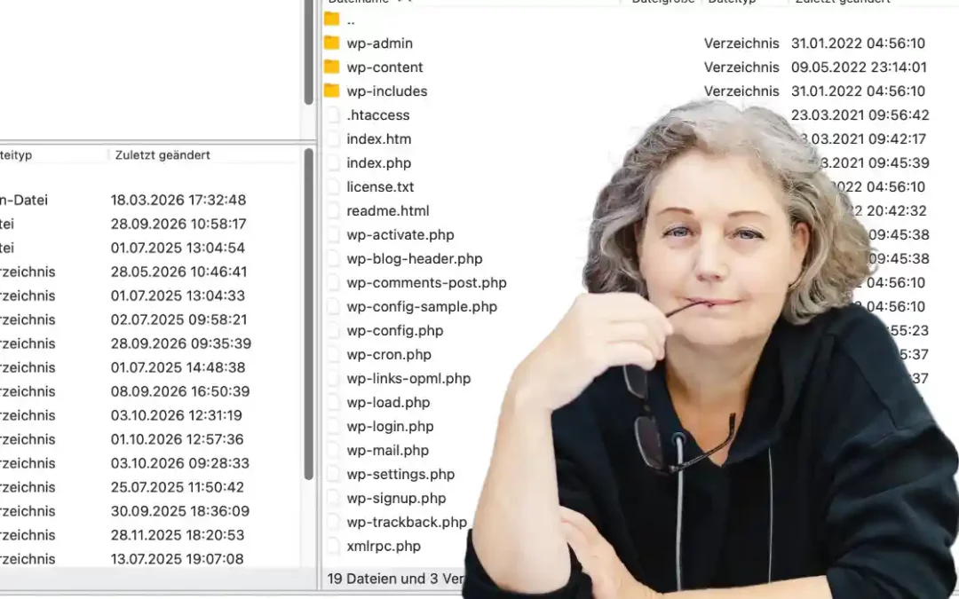The image size is (959, 599).
Task: Click the Verzeichnis type in wp-includes row
Action: [x=741, y=91]
